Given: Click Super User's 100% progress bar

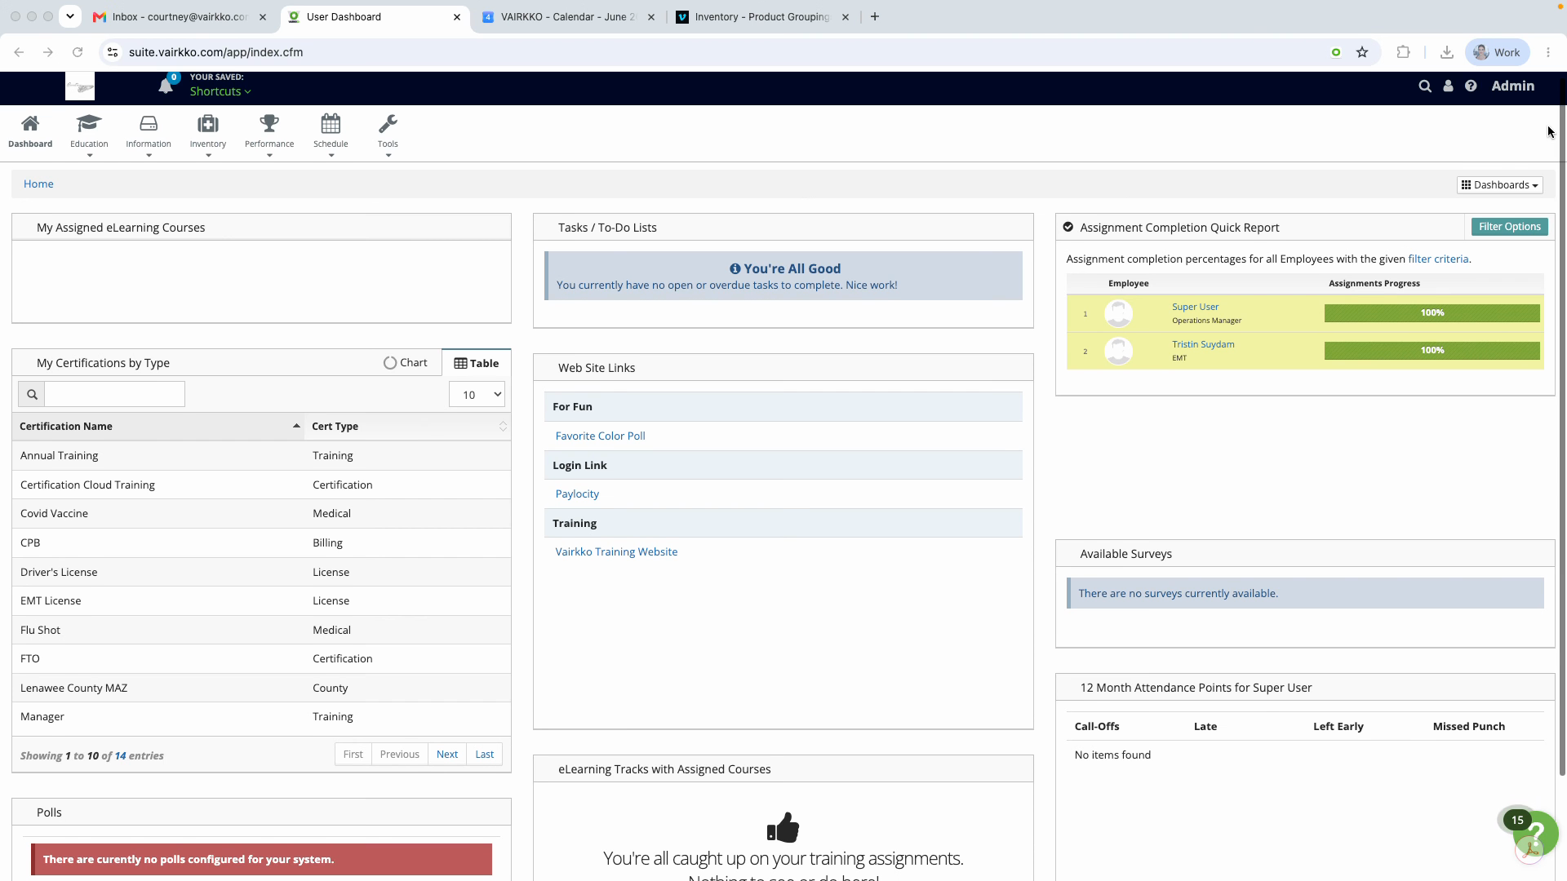Looking at the screenshot, I should 1432,313.
